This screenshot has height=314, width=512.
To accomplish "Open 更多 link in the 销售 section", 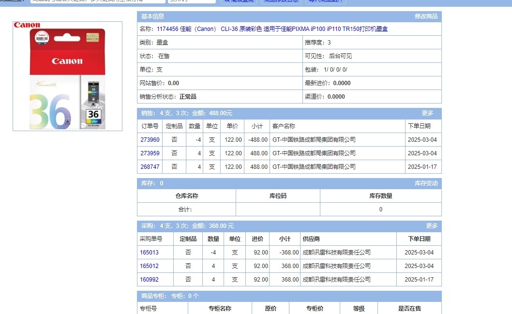I will click(x=427, y=113).
